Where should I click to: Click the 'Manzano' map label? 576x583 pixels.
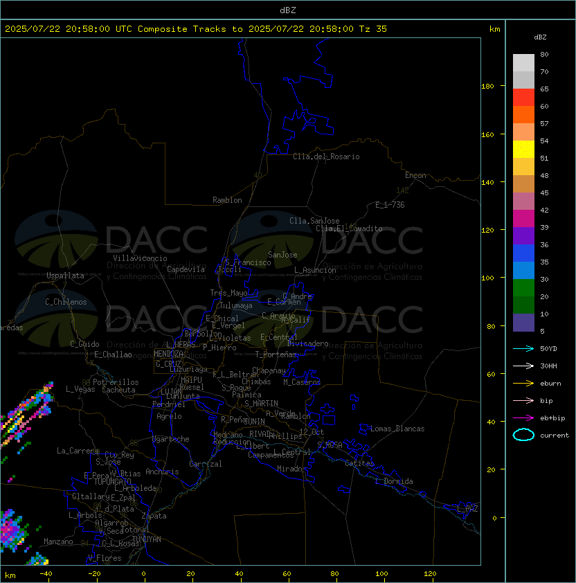(x=58, y=541)
